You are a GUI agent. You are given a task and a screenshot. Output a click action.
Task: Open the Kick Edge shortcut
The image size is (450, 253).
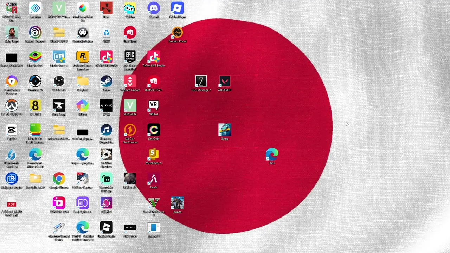pos(272,154)
